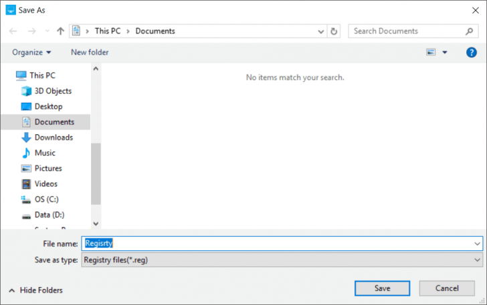The height and width of the screenshot is (305, 487).
Task: Open the blue Help button
Action: (x=471, y=52)
